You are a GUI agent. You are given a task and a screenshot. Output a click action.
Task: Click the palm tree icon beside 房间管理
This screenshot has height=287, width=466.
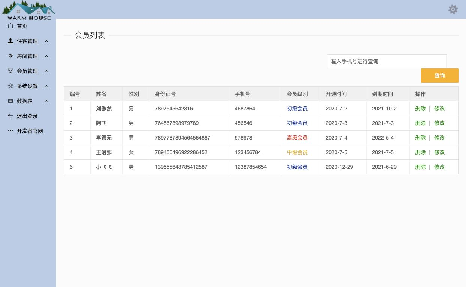click(10, 56)
